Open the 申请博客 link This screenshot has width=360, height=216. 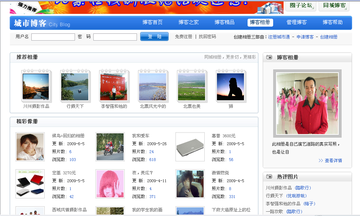(305, 37)
